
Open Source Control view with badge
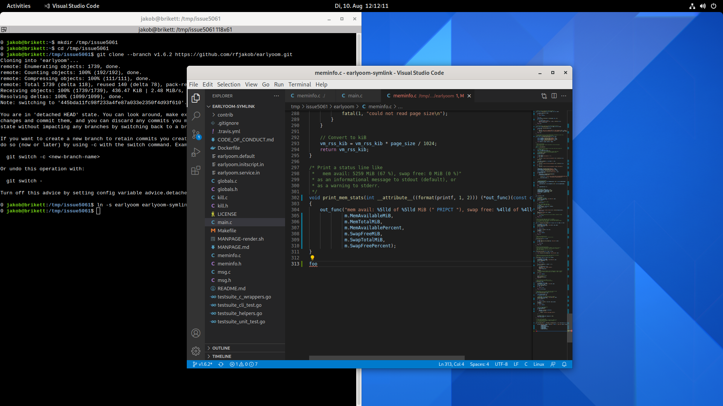196,134
